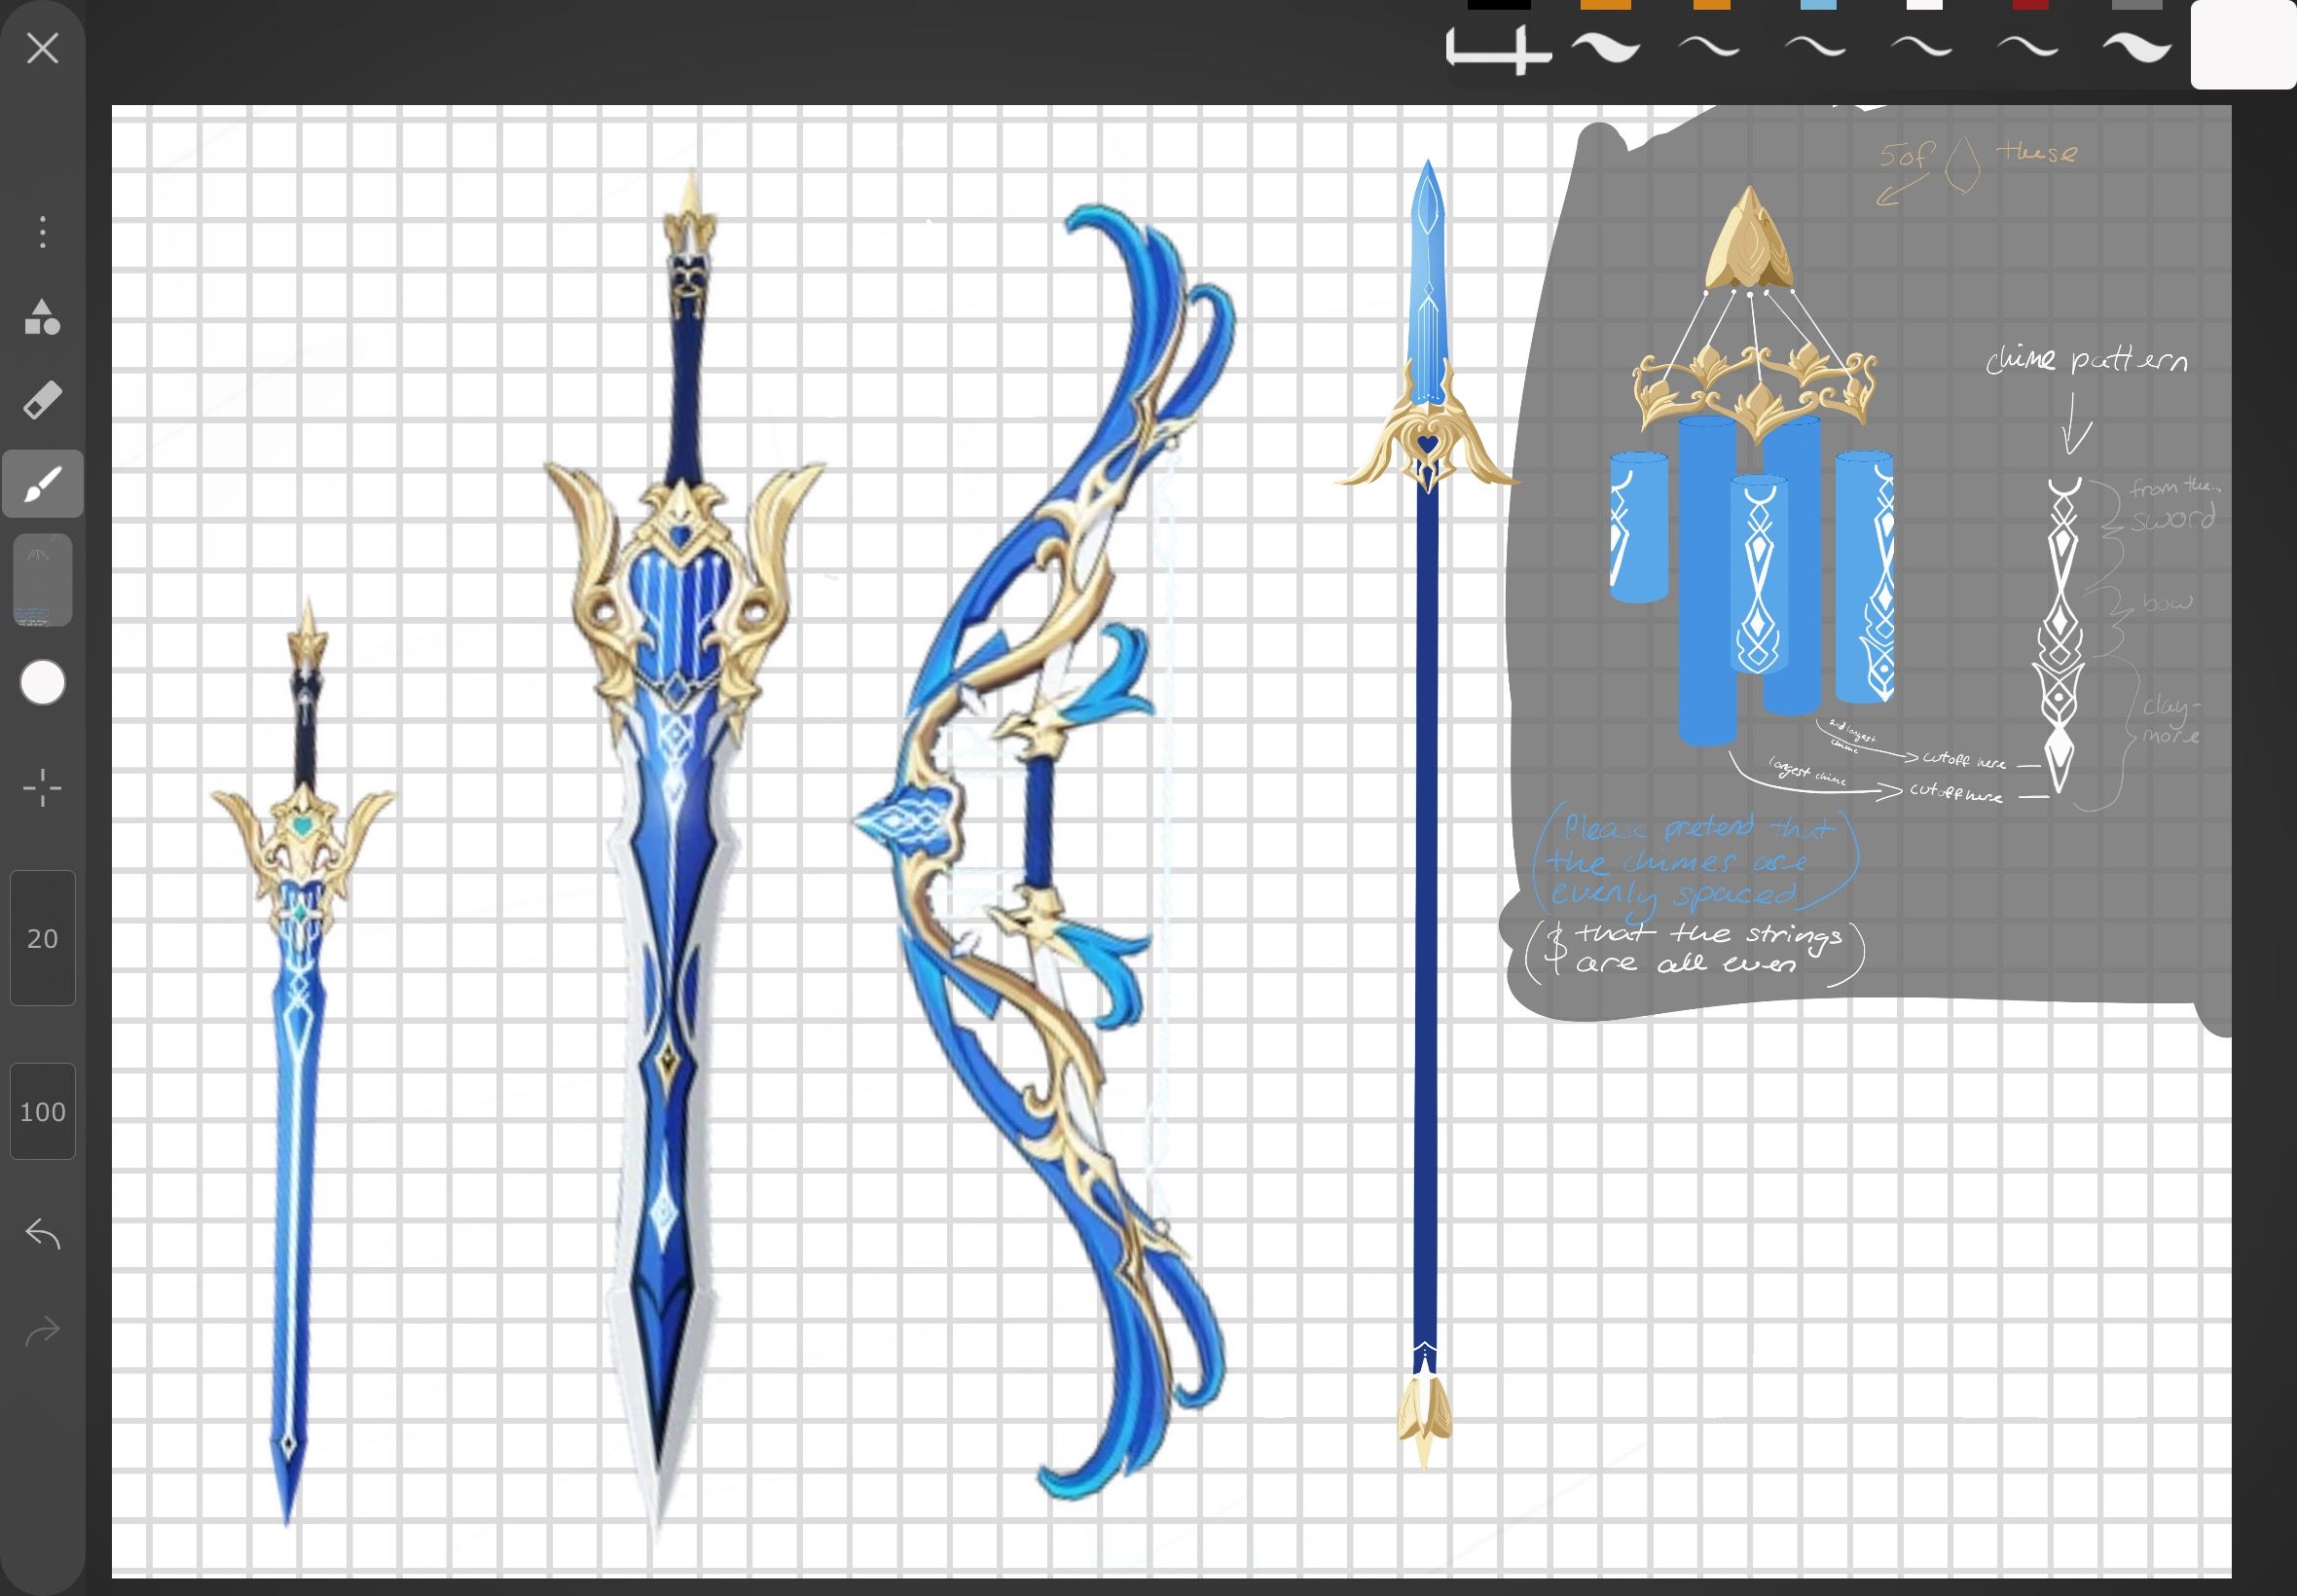Screen dimensions: 2297x1596
Task: Open the brush size value 20
Action: [x=42, y=938]
